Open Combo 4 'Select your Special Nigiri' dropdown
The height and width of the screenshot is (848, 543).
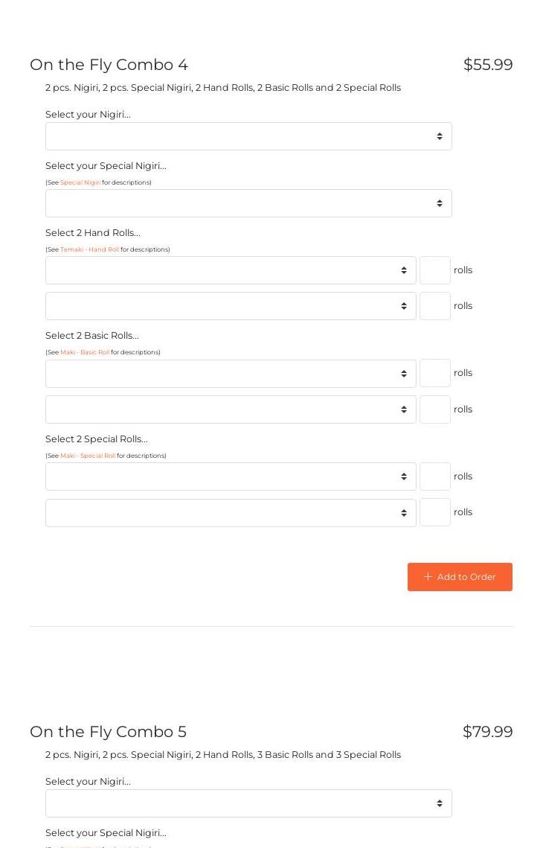[248, 203]
